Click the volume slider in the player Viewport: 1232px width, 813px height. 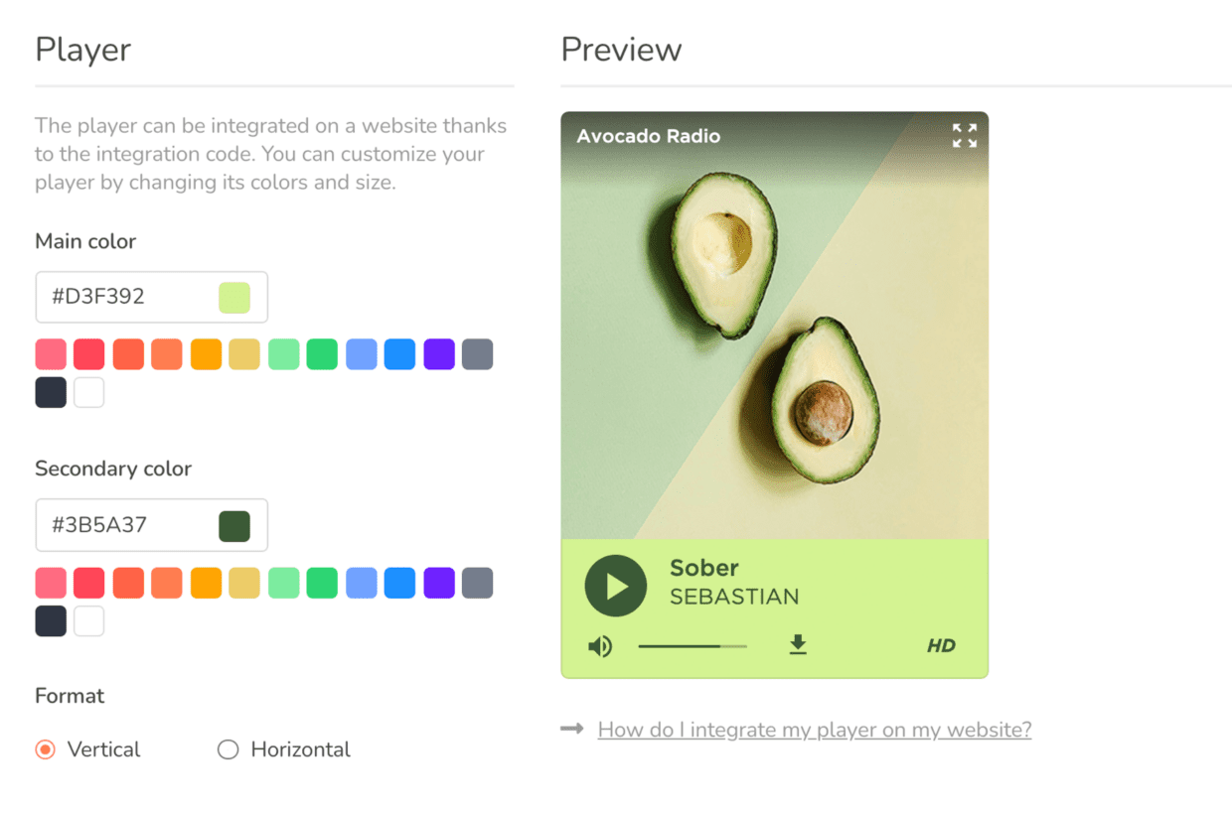coord(693,645)
